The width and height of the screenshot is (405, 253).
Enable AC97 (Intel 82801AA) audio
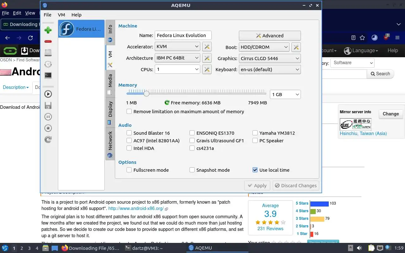129,140
